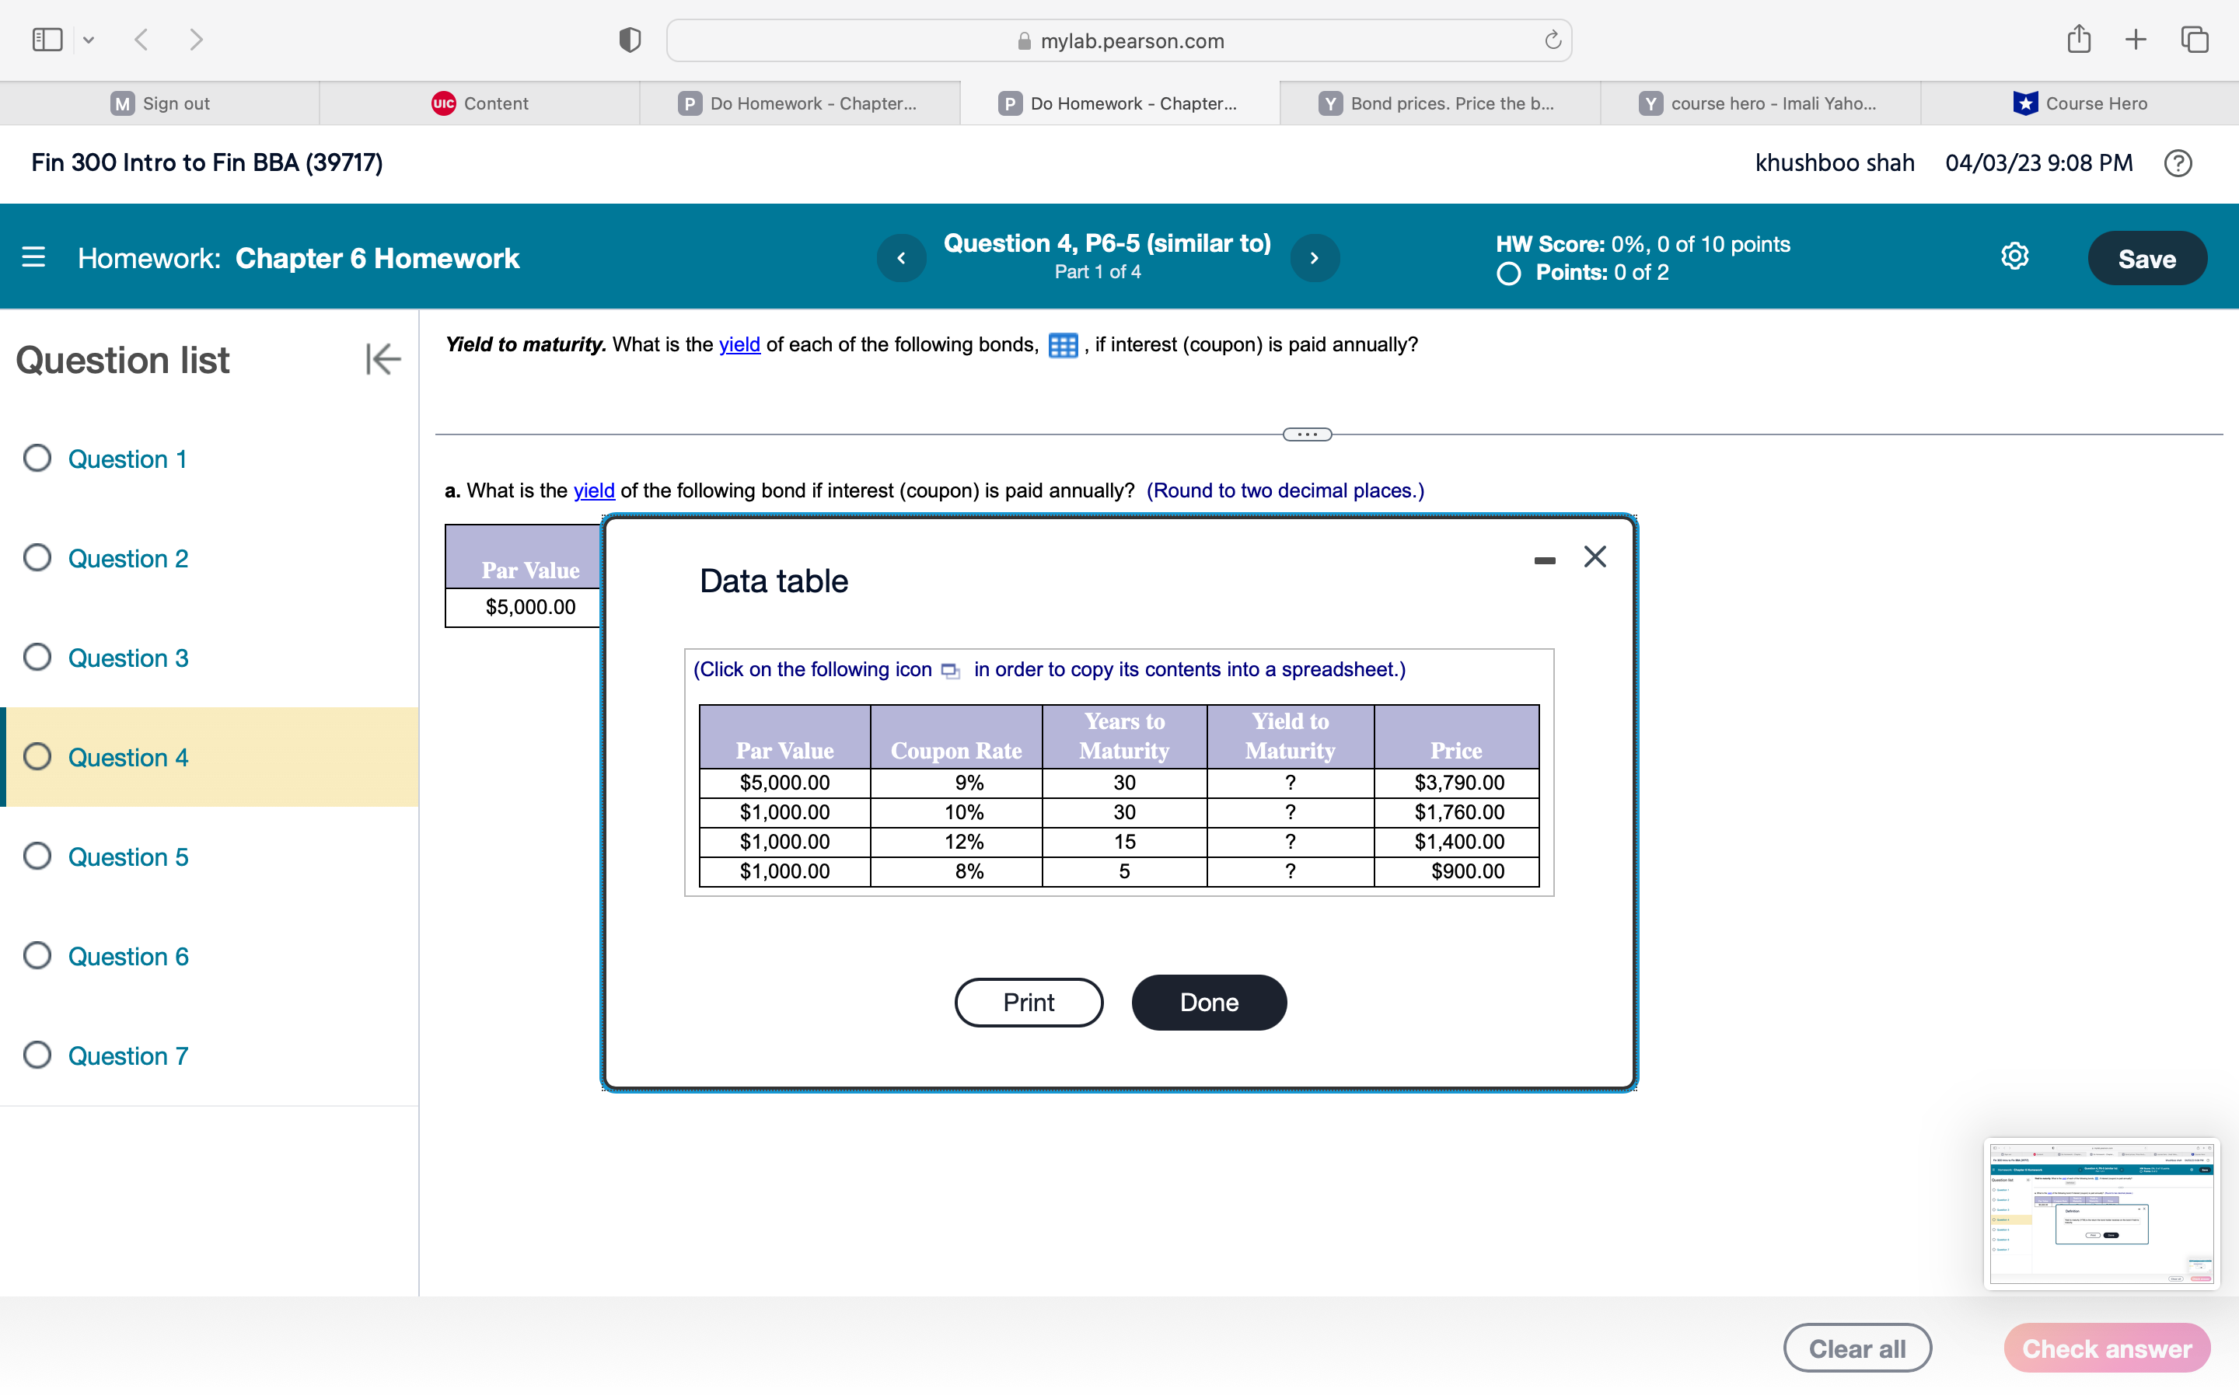
Task: Click the copy-to-spreadsheet icon
Action: point(950,671)
